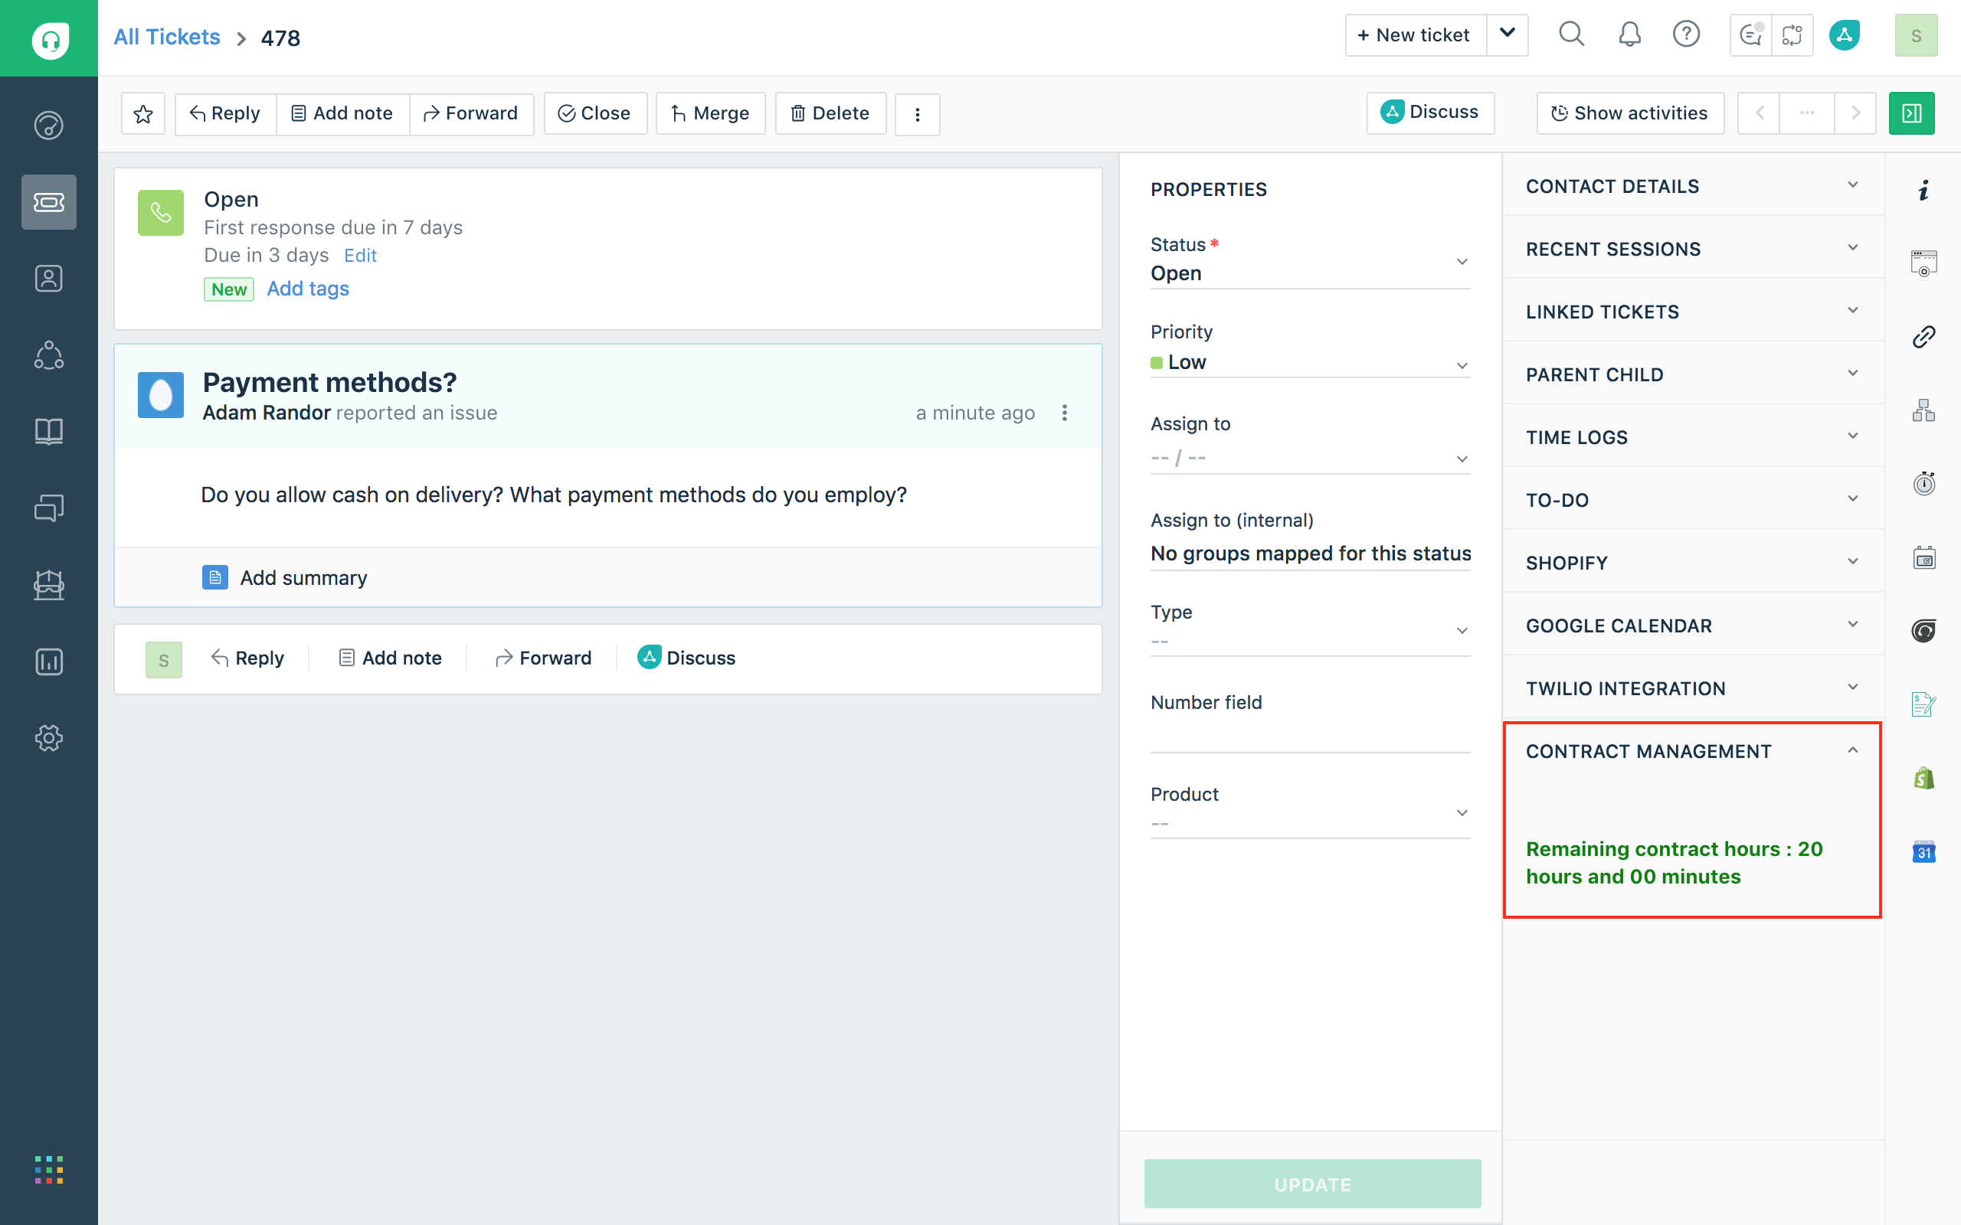Viewport: 1961px width, 1225px height.
Task: Star this ticket with the star icon
Action: tap(143, 113)
